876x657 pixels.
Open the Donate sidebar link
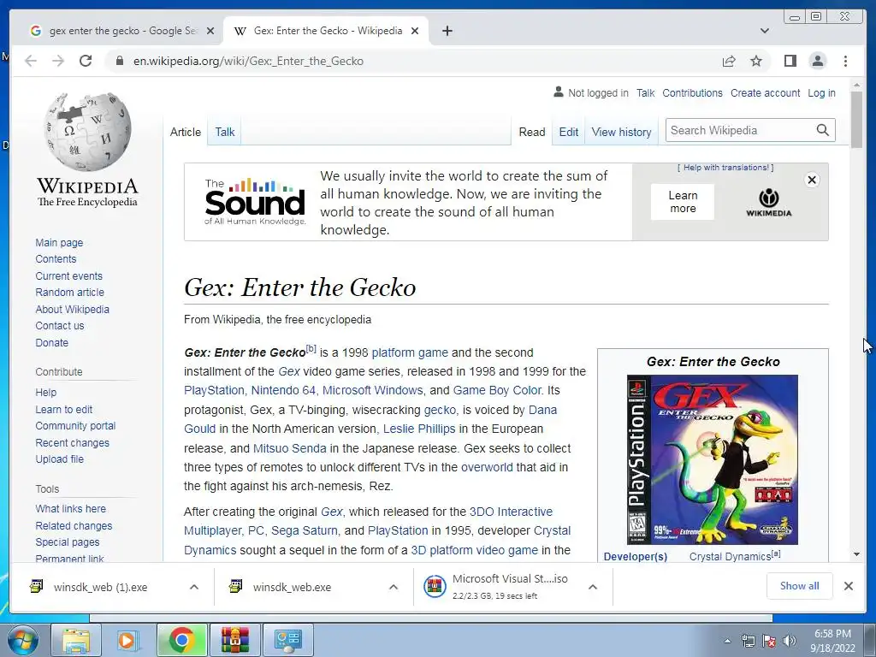pyautogui.click(x=52, y=342)
